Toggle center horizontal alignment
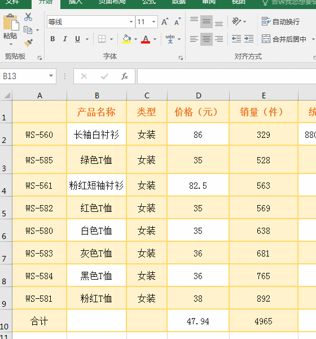The width and height of the screenshot is (316, 339). (x=207, y=39)
